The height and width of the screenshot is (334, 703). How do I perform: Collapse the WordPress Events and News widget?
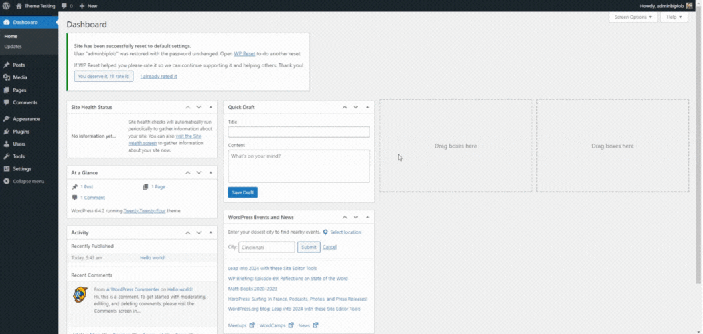pyautogui.click(x=368, y=217)
